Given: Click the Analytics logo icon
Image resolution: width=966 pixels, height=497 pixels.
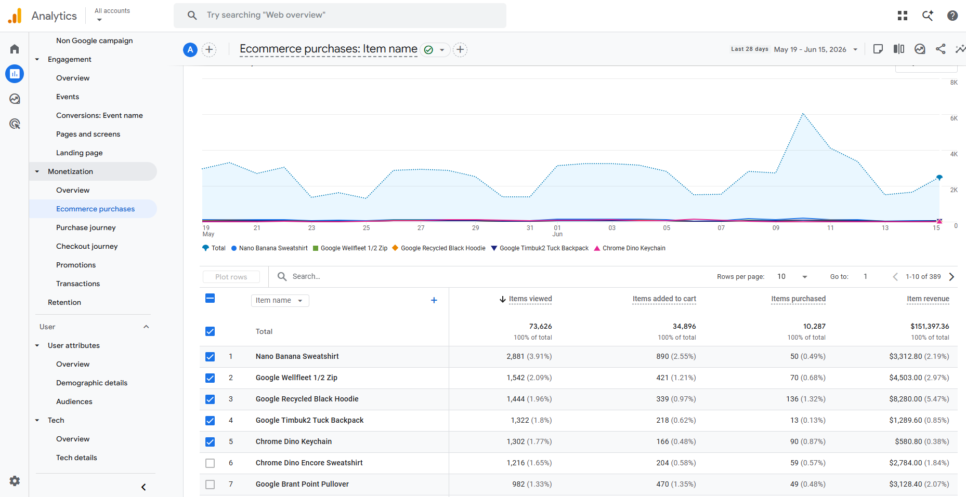Looking at the screenshot, I should click(15, 16).
